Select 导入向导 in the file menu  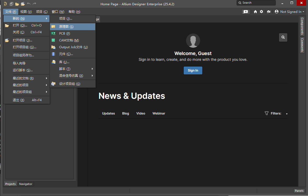[26, 63]
